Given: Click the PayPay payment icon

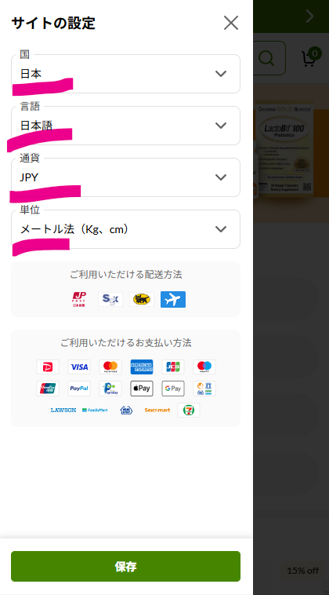Looking at the screenshot, I should [48, 367].
